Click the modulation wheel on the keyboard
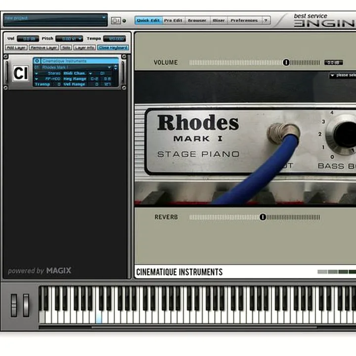The image size is (356, 356). (x=26, y=305)
